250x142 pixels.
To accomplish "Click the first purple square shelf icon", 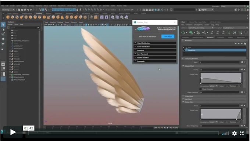I will click(x=102, y=17).
